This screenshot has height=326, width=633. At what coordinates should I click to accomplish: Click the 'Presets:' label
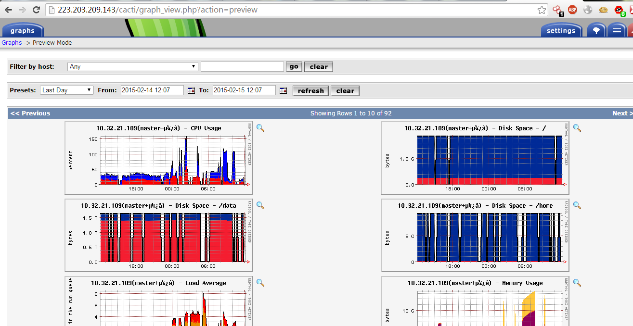click(x=23, y=90)
